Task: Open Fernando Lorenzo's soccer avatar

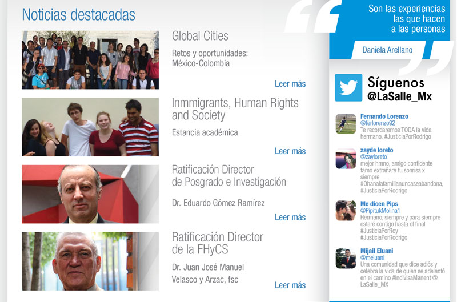Action: pos(346,124)
